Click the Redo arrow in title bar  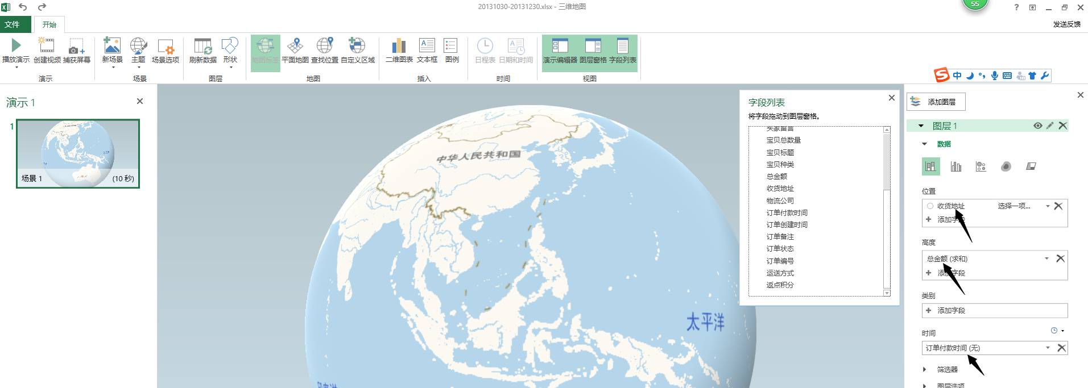[x=42, y=7]
